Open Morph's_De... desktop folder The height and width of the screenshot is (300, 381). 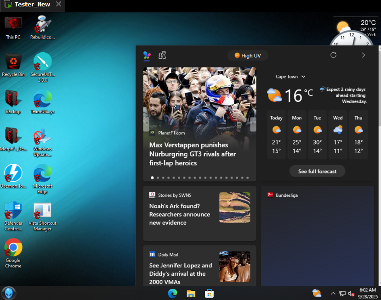[13, 139]
